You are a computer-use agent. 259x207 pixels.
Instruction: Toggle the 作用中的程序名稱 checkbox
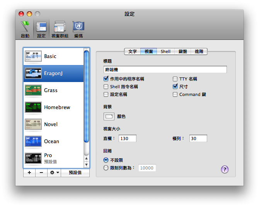click(106, 79)
